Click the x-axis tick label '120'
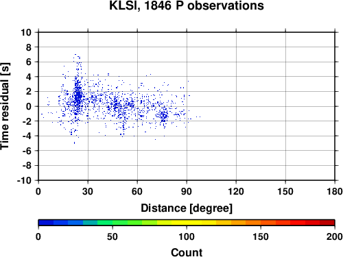The height and width of the screenshot is (257, 343). click(236, 191)
